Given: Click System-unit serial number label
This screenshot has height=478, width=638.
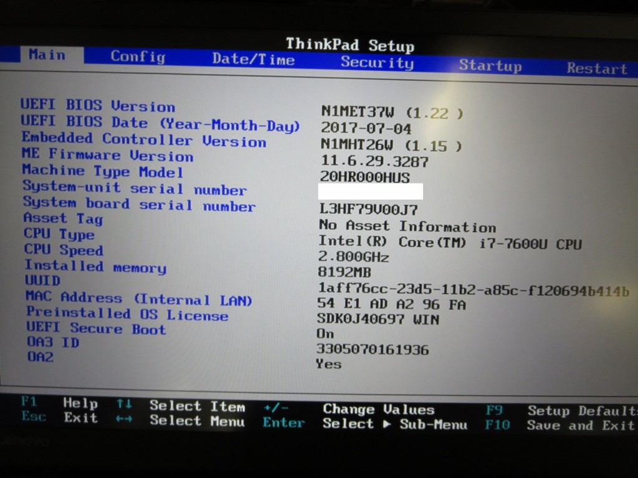Looking at the screenshot, I should pyautogui.click(x=135, y=188).
